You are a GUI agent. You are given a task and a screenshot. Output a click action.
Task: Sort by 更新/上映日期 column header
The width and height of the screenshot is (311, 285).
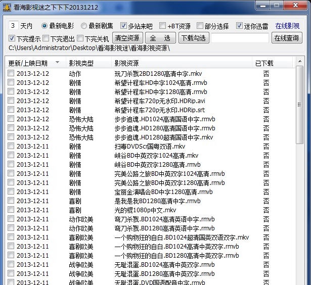coord(35,63)
